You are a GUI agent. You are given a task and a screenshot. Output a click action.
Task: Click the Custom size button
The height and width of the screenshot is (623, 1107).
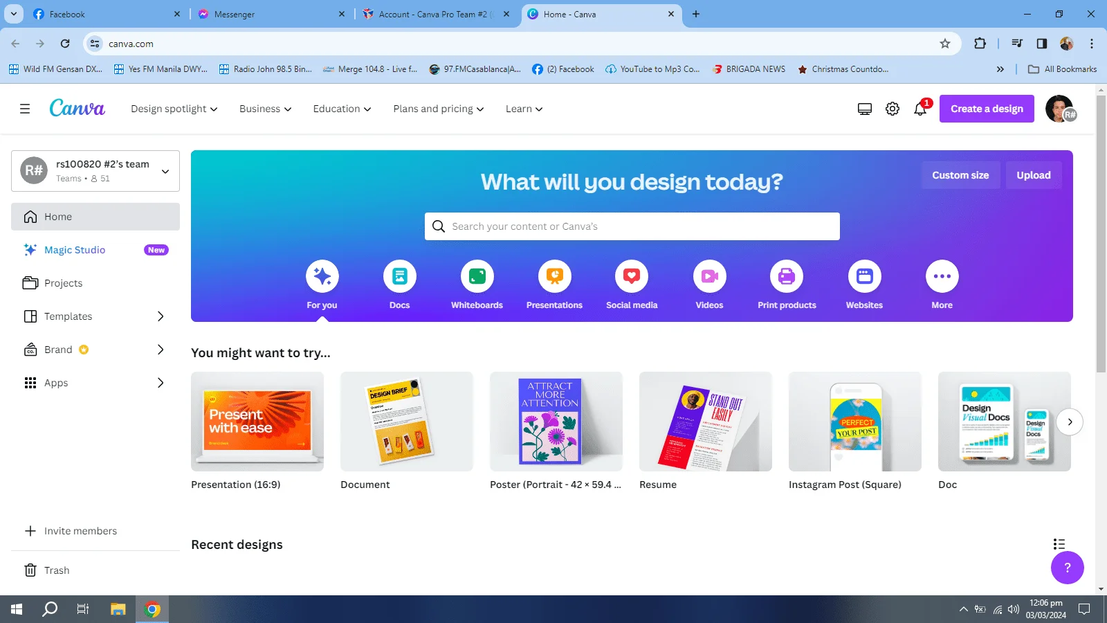(960, 175)
